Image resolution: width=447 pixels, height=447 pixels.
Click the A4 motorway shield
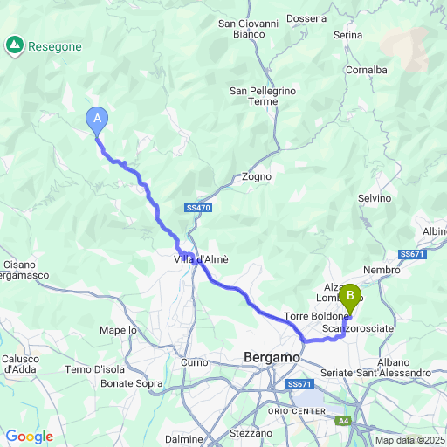[x=343, y=421]
